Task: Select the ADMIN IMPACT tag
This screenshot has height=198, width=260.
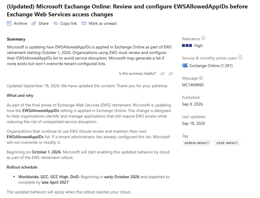Action: (x=197, y=143)
